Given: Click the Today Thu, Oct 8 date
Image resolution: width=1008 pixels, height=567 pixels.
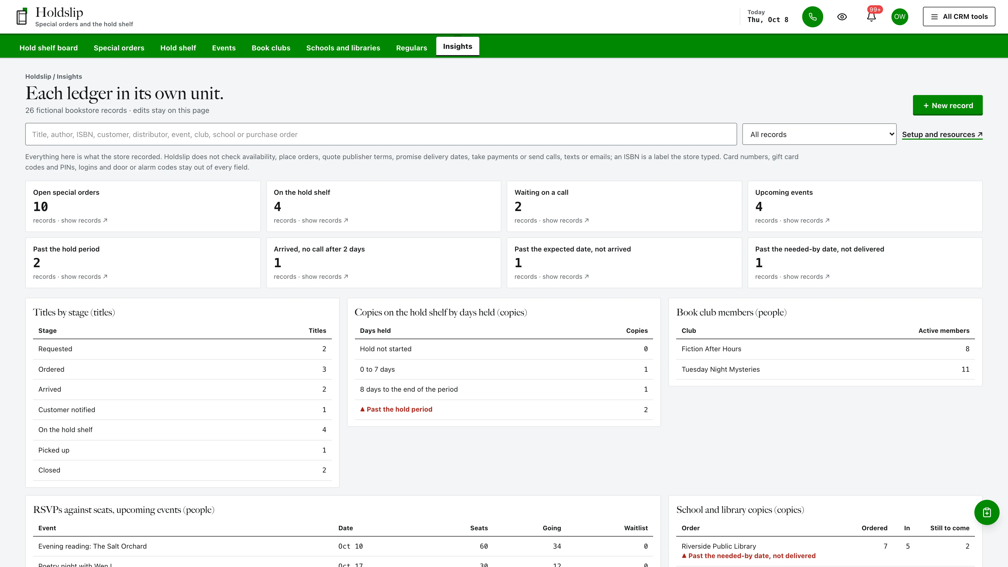Looking at the screenshot, I should [767, 17].
